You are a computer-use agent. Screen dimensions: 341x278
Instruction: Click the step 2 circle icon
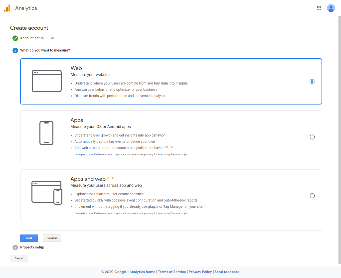tap(15, 50)
